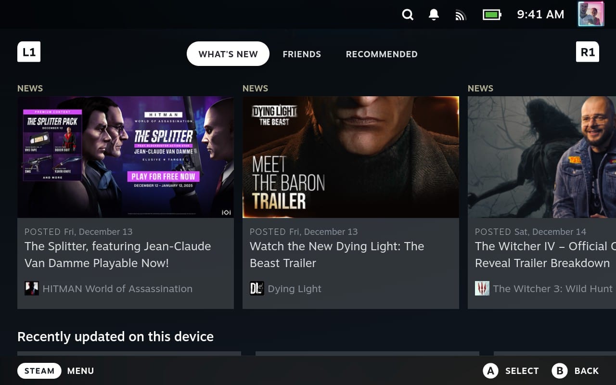Click the wireless network status icon
This screenshot has height=385, width=616.
[x=461, y=15]
